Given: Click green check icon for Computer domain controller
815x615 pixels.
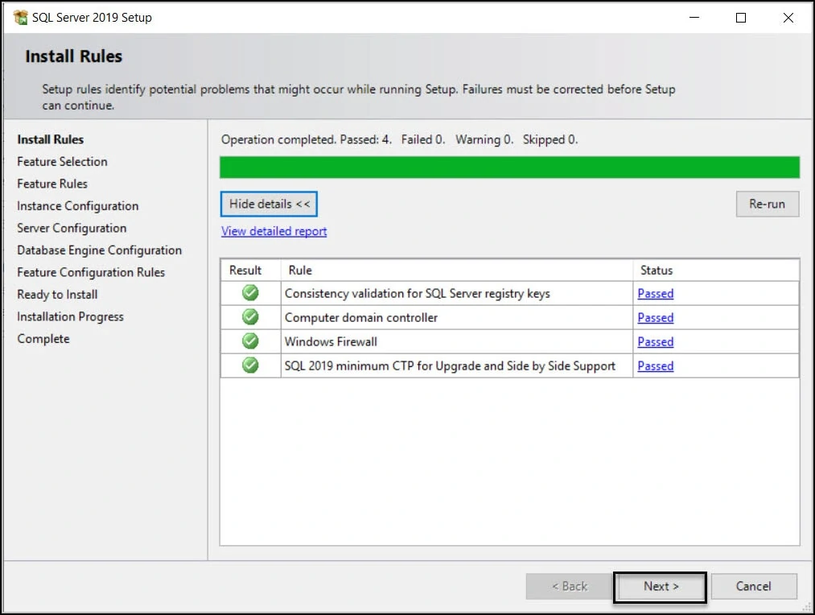Looking at the screenshot, I should tap(250, 316).
